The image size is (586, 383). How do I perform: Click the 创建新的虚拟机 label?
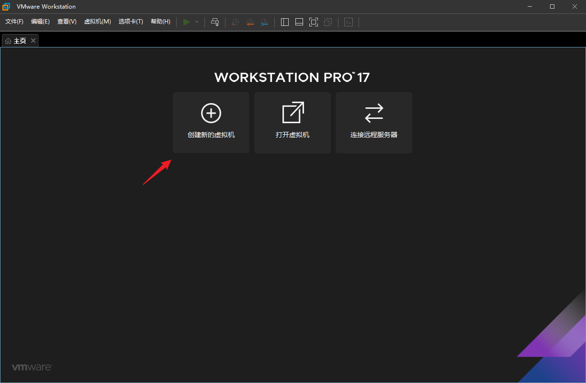(211, 135)
